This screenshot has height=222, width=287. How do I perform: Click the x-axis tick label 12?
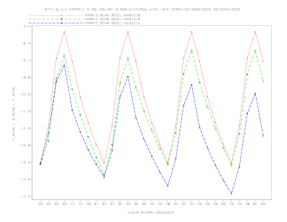[72, 204]
